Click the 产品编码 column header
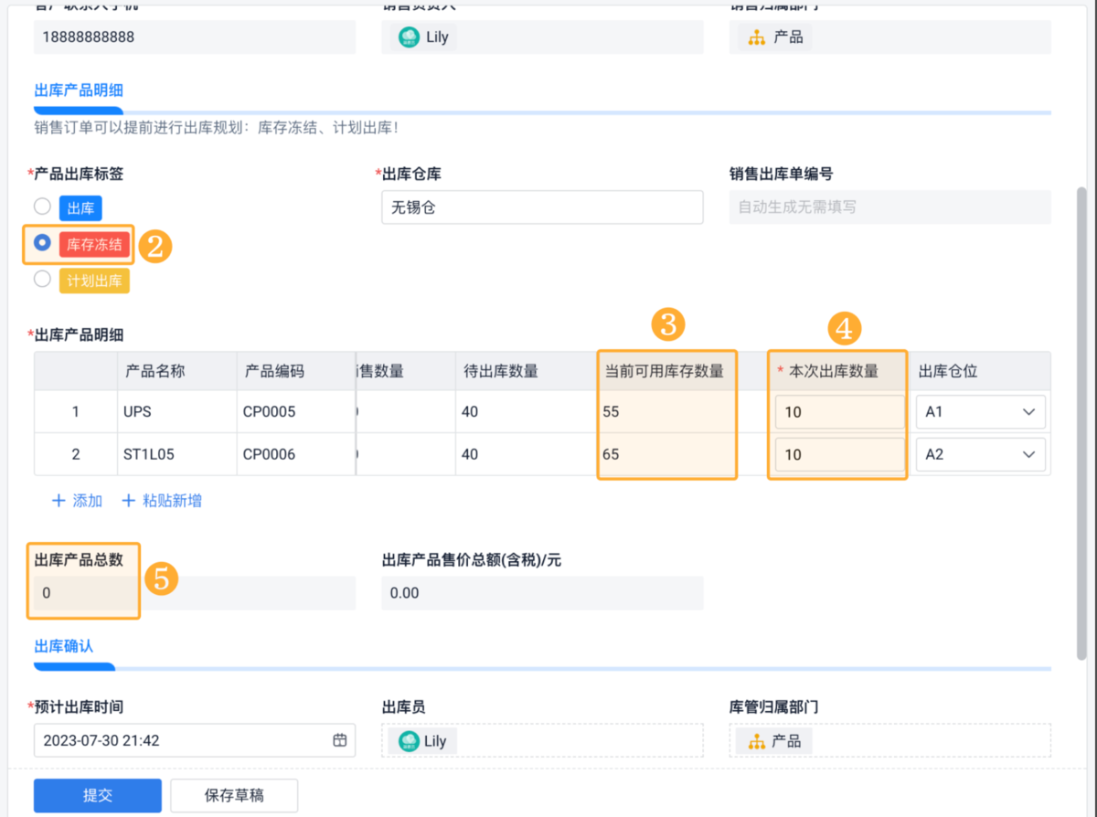1097x817 pixels. click(x=295, y=371)
